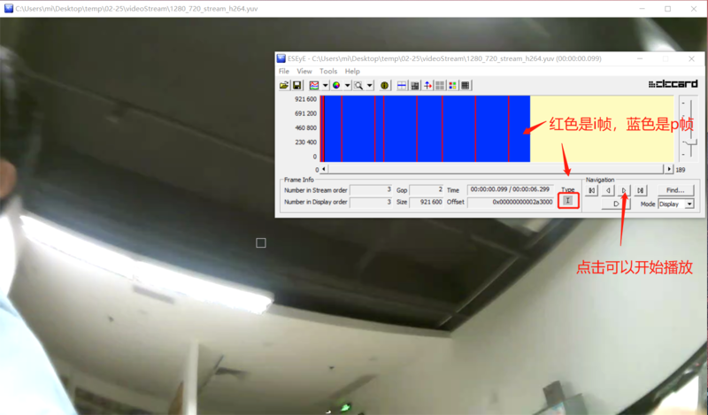Expand the dropdown arrow beside magnifier icon
The width and height of the screenshot is (708, 415).
coord(369,86)
